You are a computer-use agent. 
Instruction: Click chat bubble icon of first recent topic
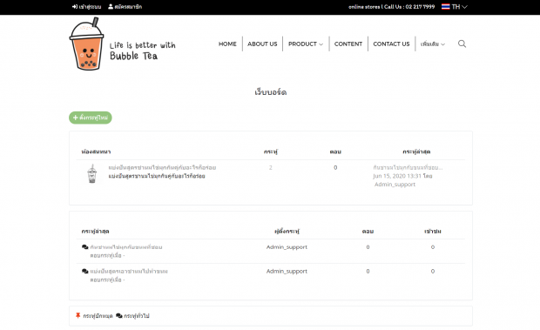click(85, 247)
